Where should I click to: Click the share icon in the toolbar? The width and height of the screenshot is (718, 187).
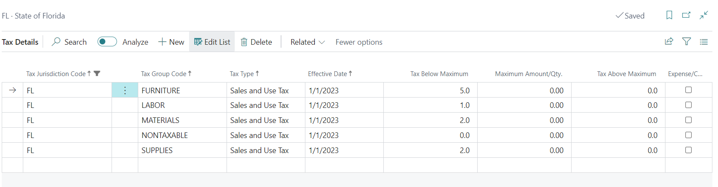(669, 42)
